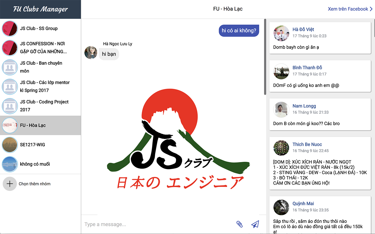Open Bình Thanh Đỗ's name link
The height and width of the screenshot is (234, 375).
307,68
